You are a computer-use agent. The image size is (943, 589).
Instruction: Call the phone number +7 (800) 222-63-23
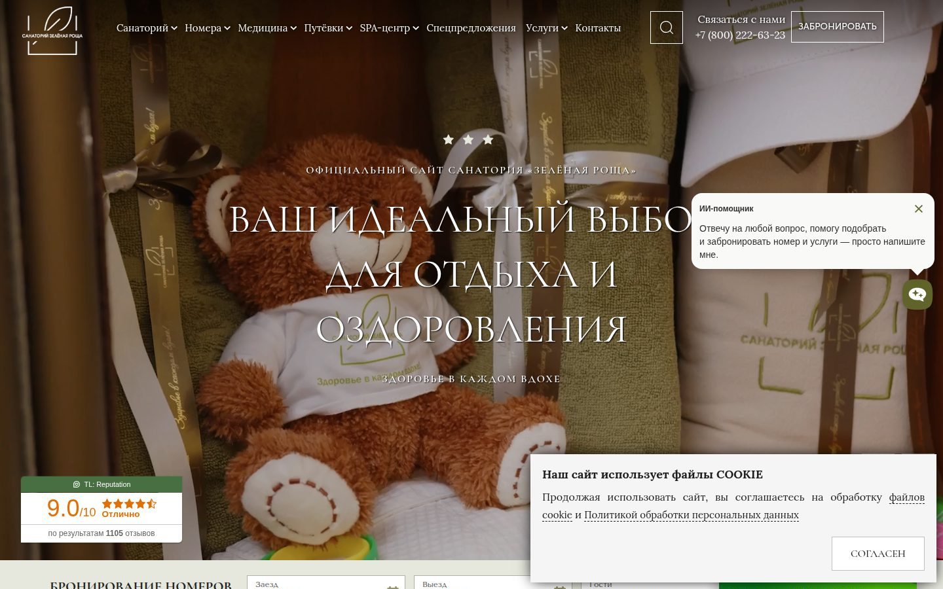pyautogui.click(x=740, y=35)
